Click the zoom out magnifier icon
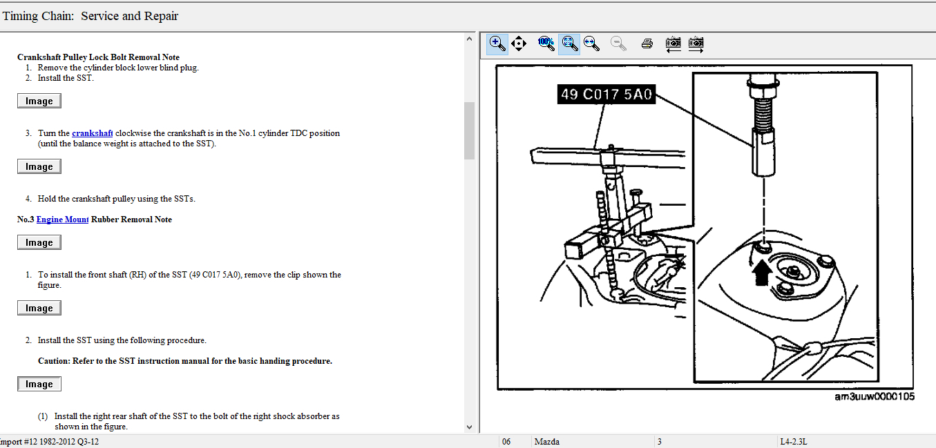The height and width of the screenshot is (448, 936). (x=619, y=43)
